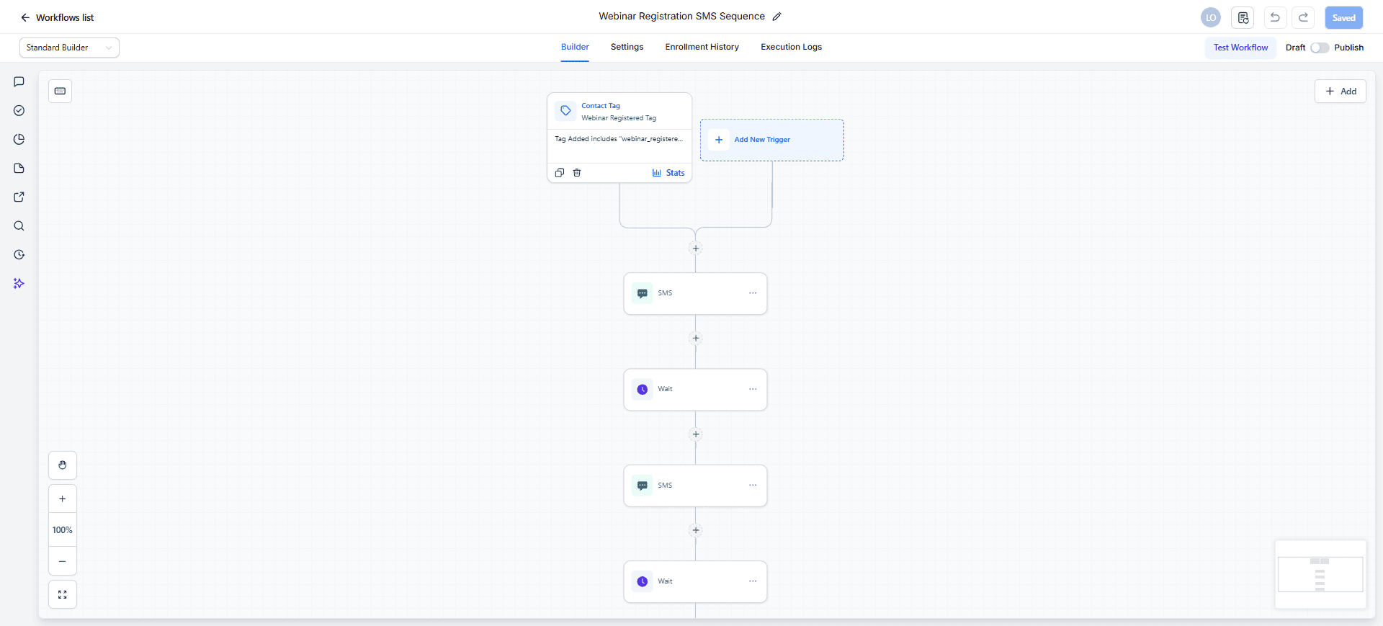
Task: Undo the last workflow change
Action: pos(1275,17)
